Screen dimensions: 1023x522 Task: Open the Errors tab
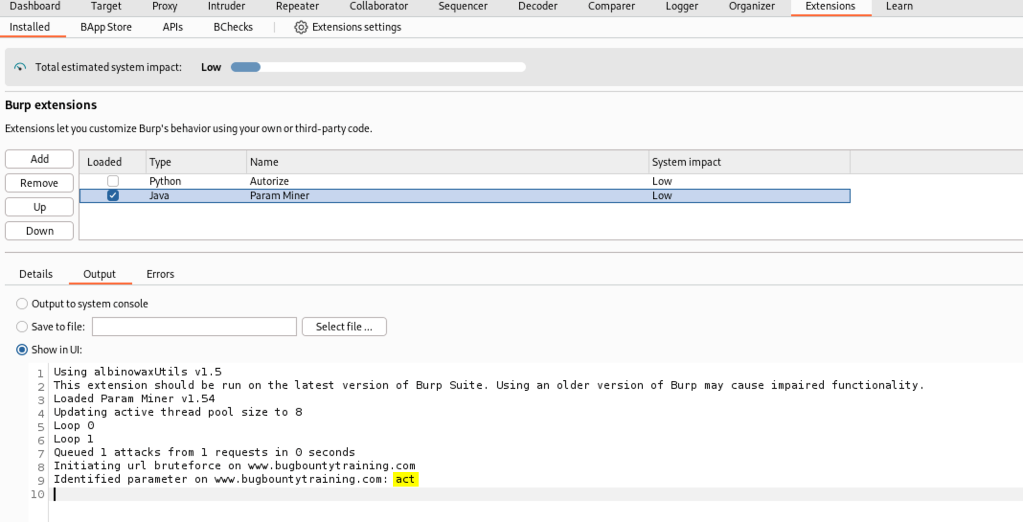[x=160, y=274]
